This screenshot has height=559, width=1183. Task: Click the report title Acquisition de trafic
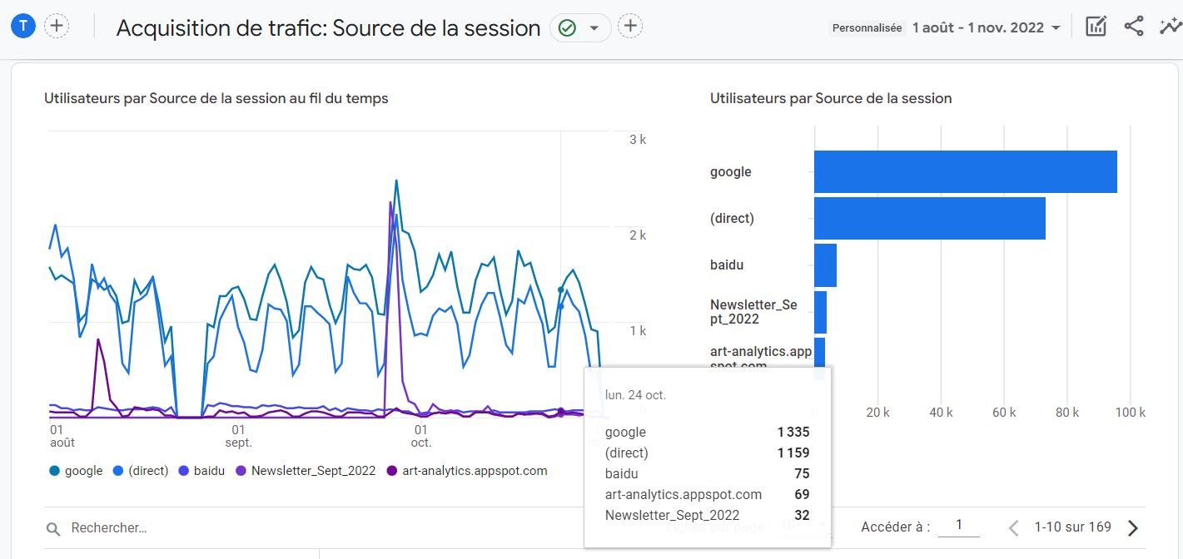pyautogui.click(x=329, y=27)
